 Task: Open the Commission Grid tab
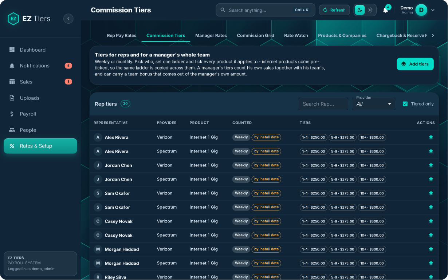255,35
